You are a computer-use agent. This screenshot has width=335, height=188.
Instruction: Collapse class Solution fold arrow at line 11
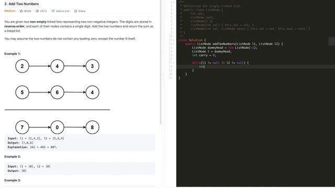(174, 40)
